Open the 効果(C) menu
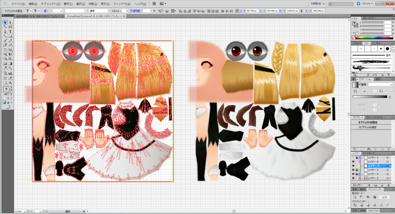 (x=93, y=4)
